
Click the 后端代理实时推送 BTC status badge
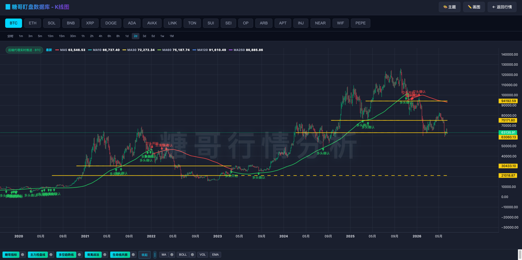(x=24, y=50)
